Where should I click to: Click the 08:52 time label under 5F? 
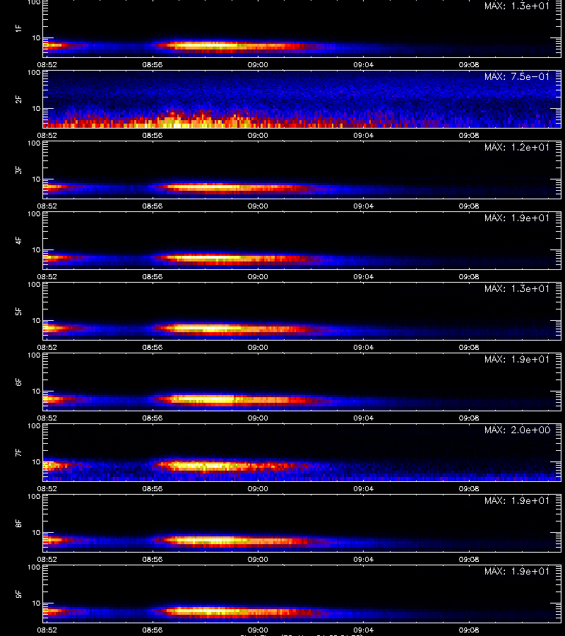[x=47, y=347]
